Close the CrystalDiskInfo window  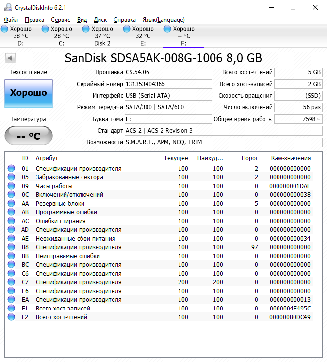click(x=315, y=8)
